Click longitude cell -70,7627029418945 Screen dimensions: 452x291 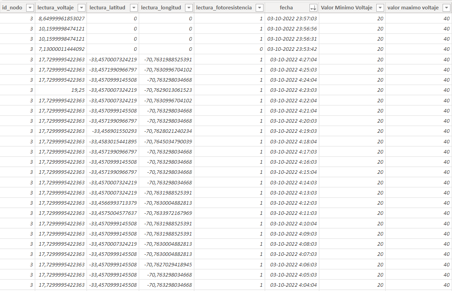click(166, 264)
